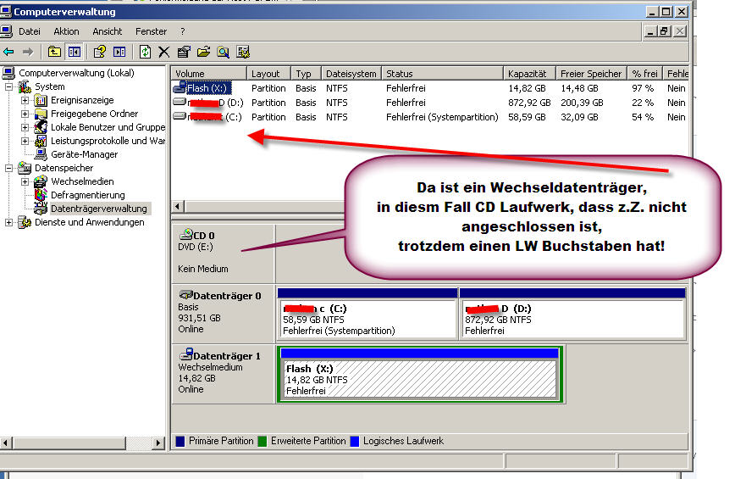Image resolution: width=746 pixels, height=479 pixels.
Task: Click the blue Back arrow in toolbar
Action: 9,52
